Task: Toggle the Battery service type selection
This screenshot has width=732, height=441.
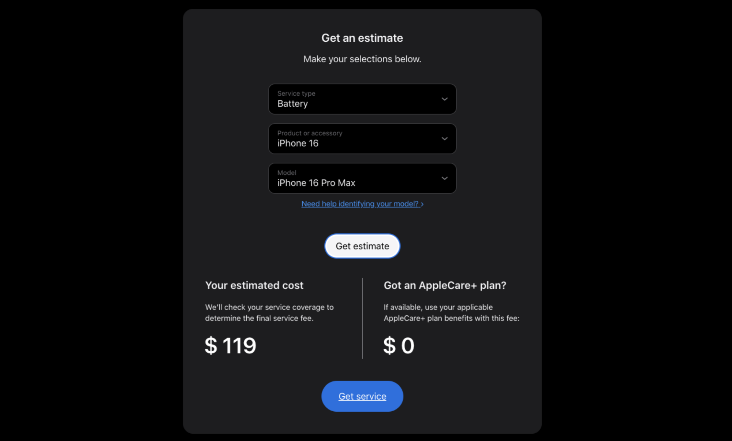Action: point(362,99)
